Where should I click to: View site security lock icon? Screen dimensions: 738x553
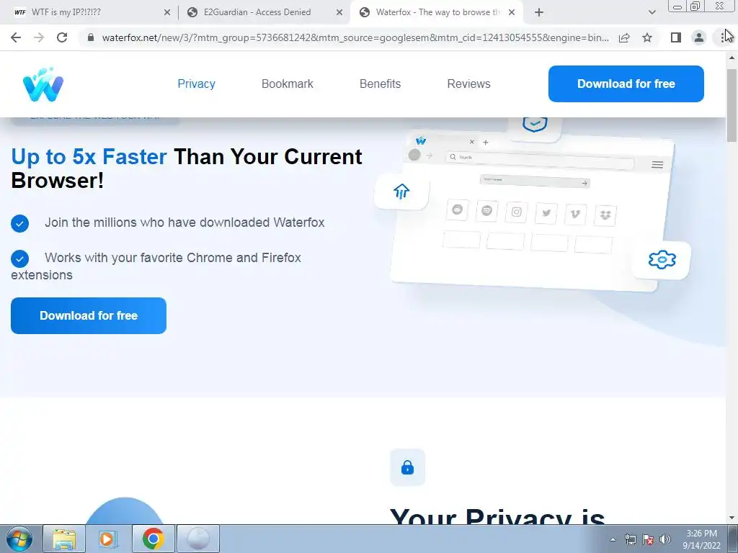[x=91, y=37]
